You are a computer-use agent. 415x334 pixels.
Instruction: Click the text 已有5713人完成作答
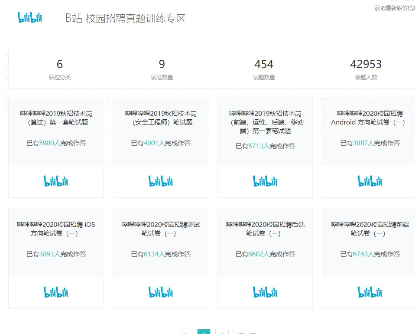tap(265, 146)
